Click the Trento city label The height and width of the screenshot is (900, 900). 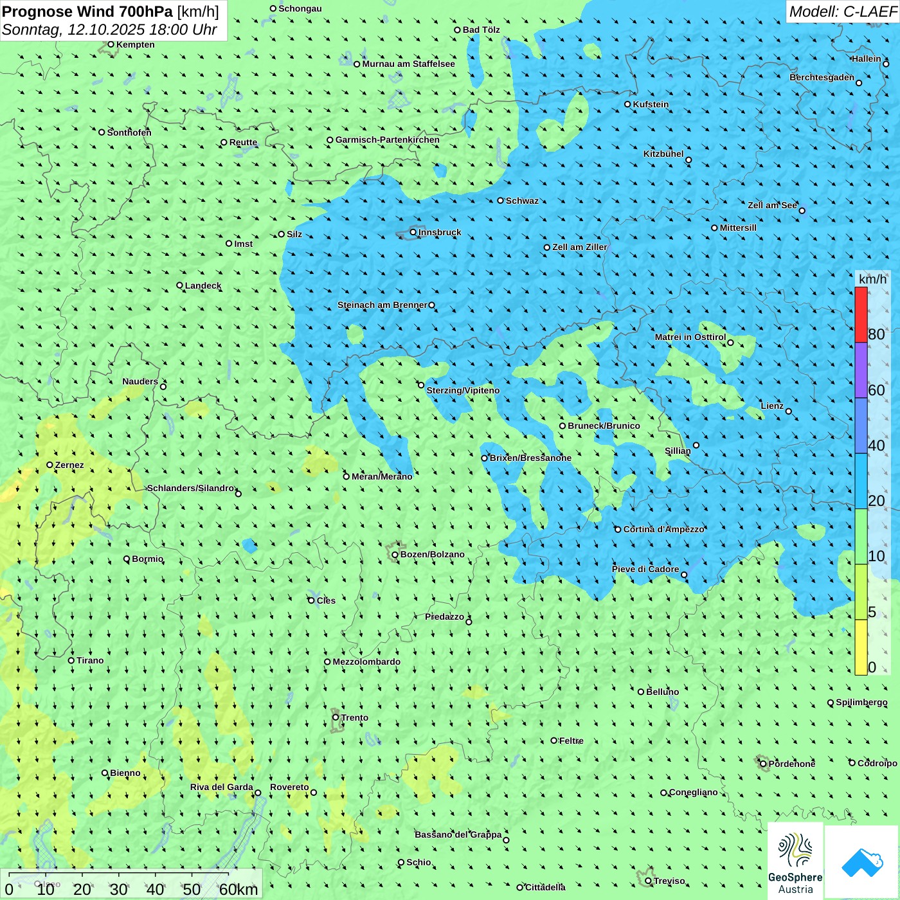pyautogui.click(x=355, y=717)
